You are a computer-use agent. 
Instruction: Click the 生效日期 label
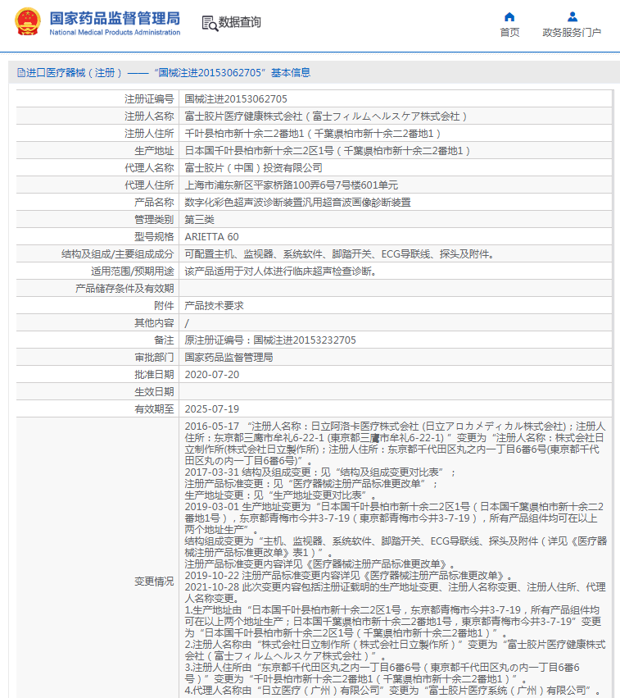point(154,392)
